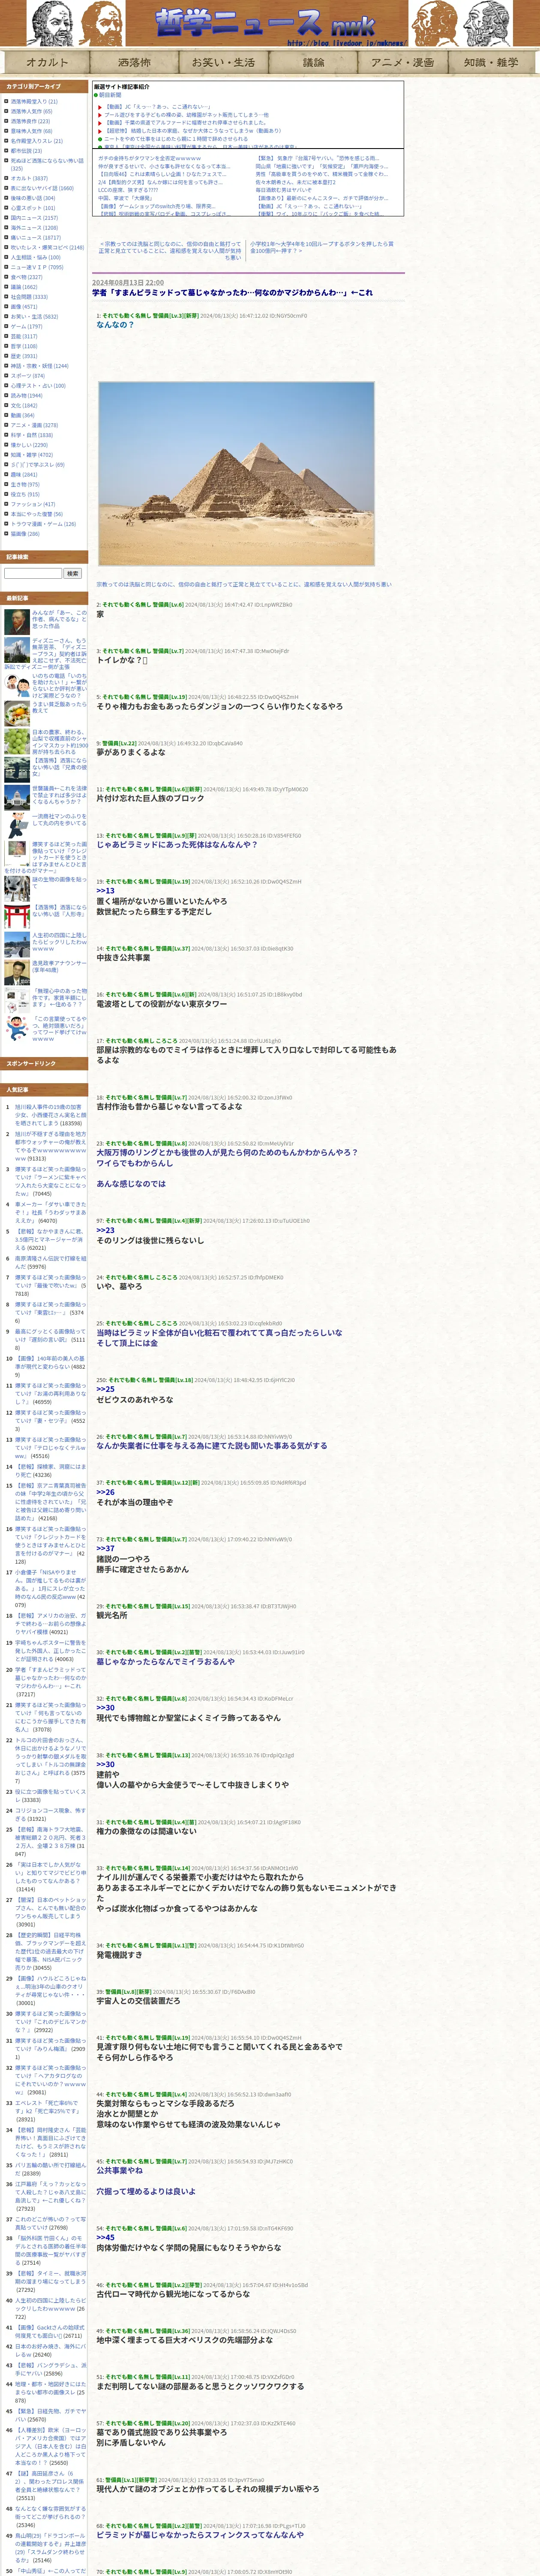Viewport: 540px width, 2576px height.
Task: Open the 洒落怖 navigation tab
Action: click(x=135, y=62)
